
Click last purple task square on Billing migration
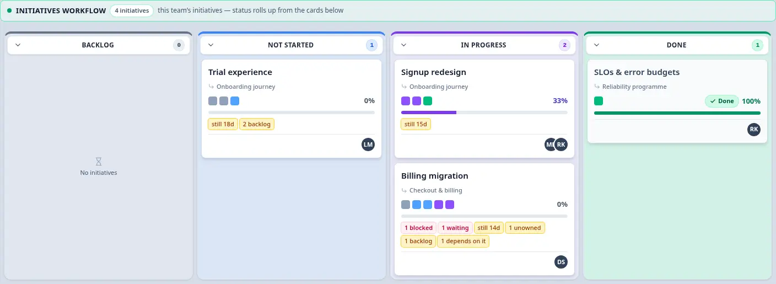pos(450,205)
